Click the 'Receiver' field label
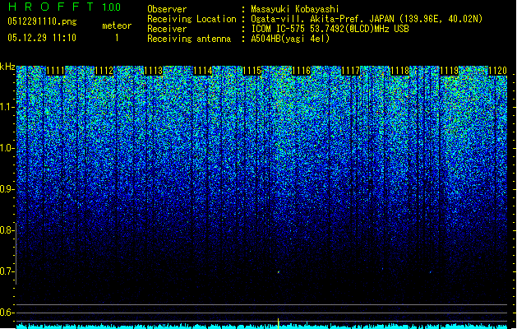The height and width of the screenshot is (329, 517). pyautogui.click(x=167, y=29)
